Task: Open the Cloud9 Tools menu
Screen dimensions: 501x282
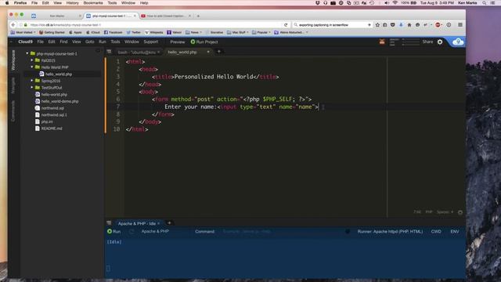Action: pyautogui.click(x=115, y=42)
